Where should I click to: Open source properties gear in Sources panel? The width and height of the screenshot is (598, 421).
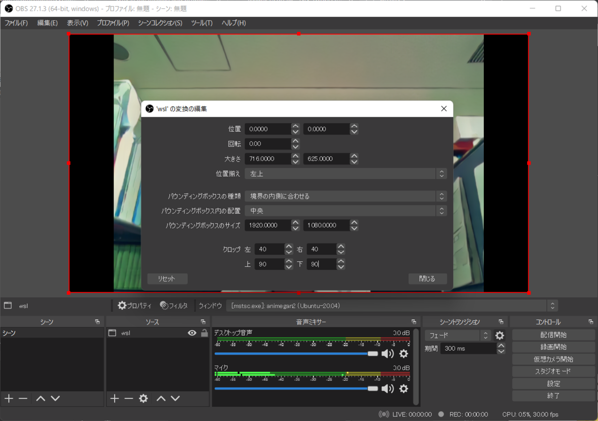[144, 398]
